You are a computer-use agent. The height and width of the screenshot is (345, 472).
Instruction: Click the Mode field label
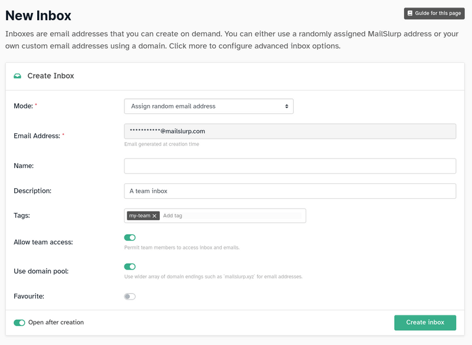pos(22,106)
